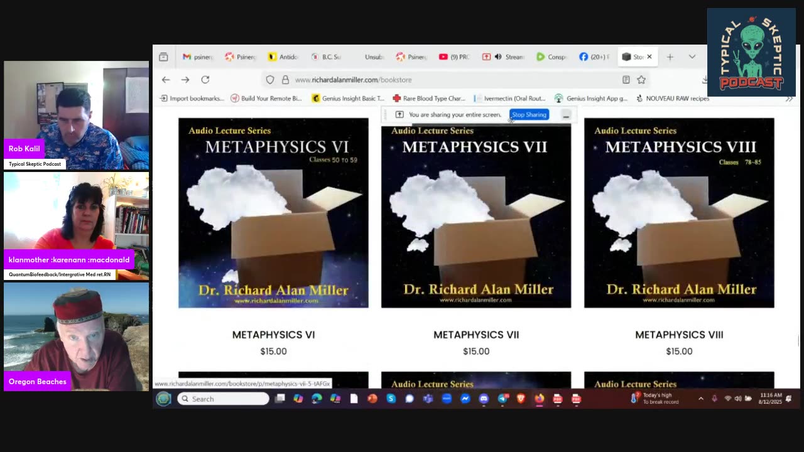Click the shield tracking protection icon
Image resolution: width=804 pixels, height=452 pixels.
click(x=270, y=80)
